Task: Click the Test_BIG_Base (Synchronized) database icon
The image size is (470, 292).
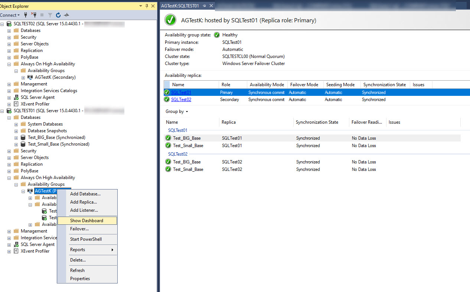Action: pyautogui.click(x=23, y=137)
